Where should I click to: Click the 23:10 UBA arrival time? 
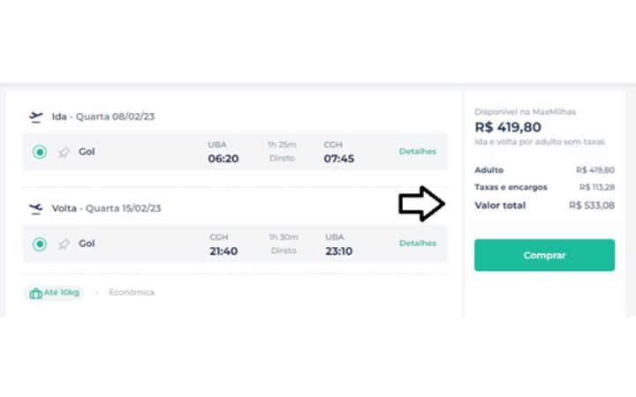click(x=338, y=251)
